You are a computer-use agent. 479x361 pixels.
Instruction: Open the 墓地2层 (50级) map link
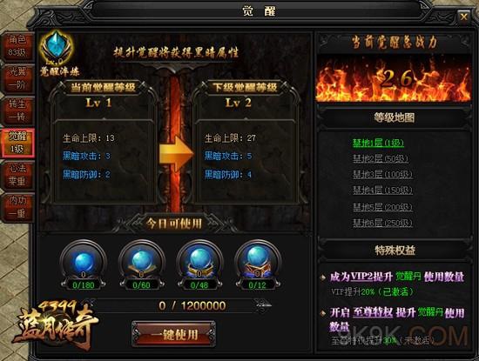pyautogui.click(x=381, y=158)
